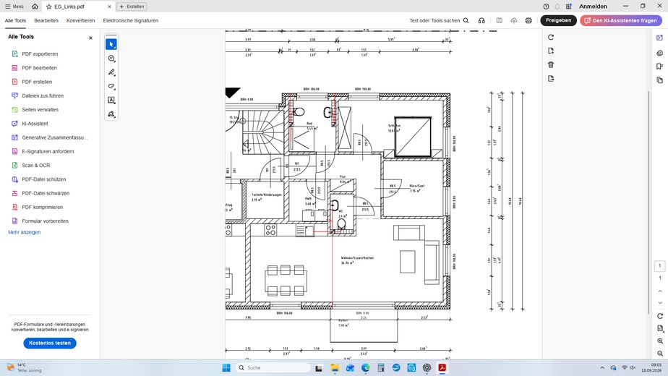Select the freehand lasso draw tool
This screenshot has height=376, width=668.
pyautogui.click(x=111, y=87)
